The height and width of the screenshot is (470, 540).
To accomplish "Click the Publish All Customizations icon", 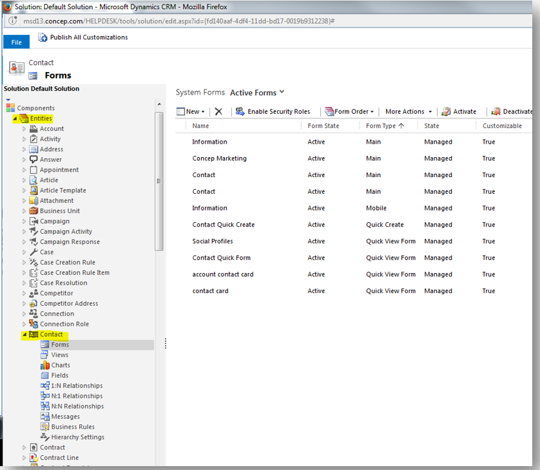I will tap(43, 37).
